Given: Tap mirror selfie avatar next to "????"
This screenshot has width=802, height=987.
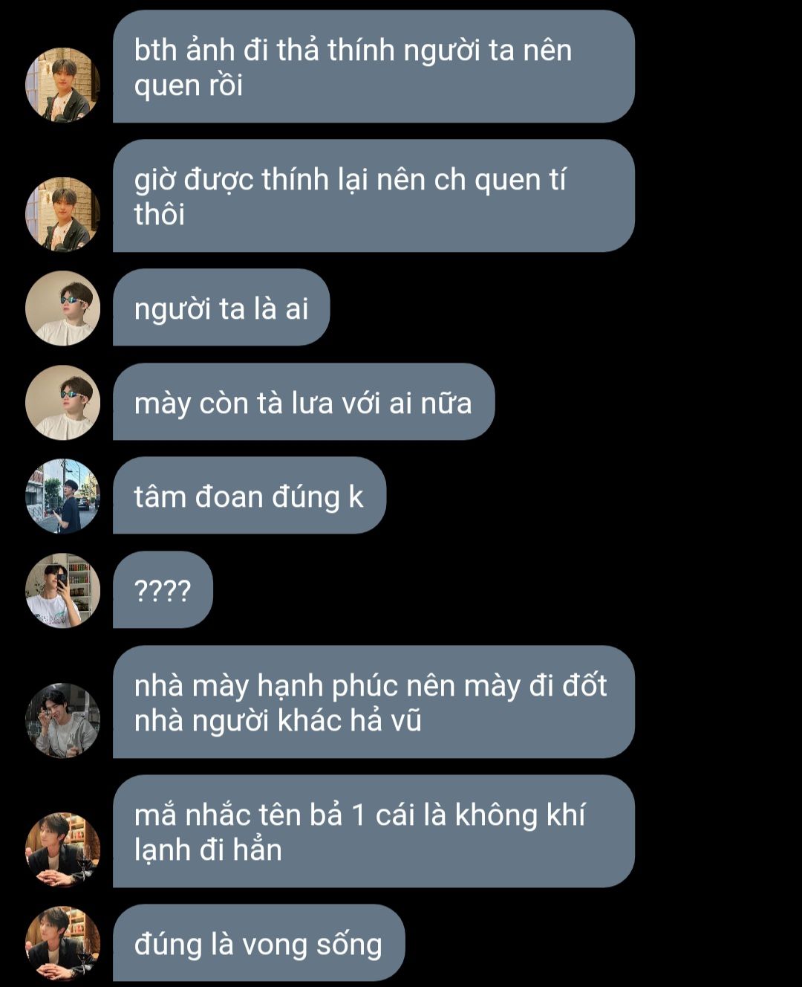Looking at the screenshot, I should point(62,591).
